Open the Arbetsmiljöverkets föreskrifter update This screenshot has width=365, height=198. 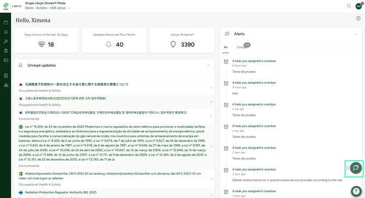click(x=110, y=176)
